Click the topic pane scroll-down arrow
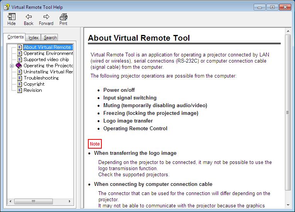The height and width of the screenshot is (212, 295). (x=288, y=205)
